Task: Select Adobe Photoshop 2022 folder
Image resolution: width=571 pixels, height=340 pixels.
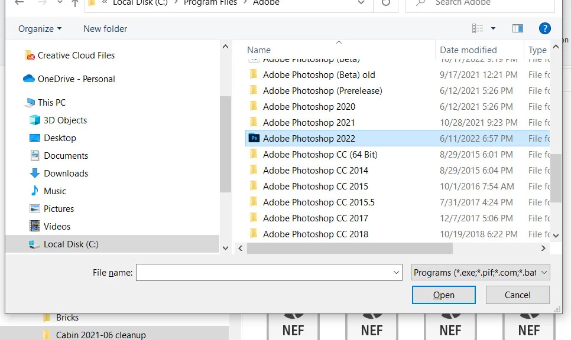Action: [397, 139]
